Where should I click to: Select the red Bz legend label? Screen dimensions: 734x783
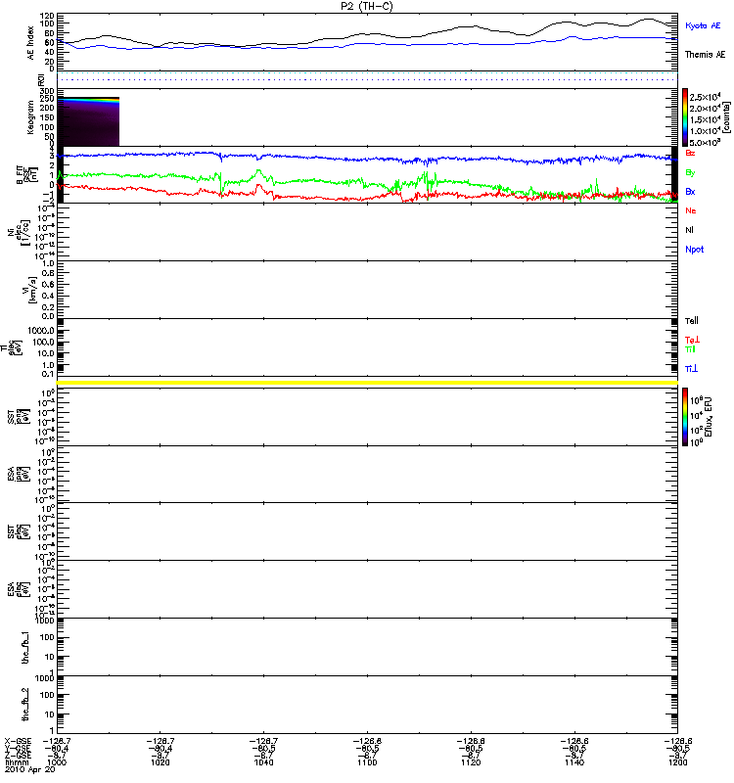click(690, 153)
